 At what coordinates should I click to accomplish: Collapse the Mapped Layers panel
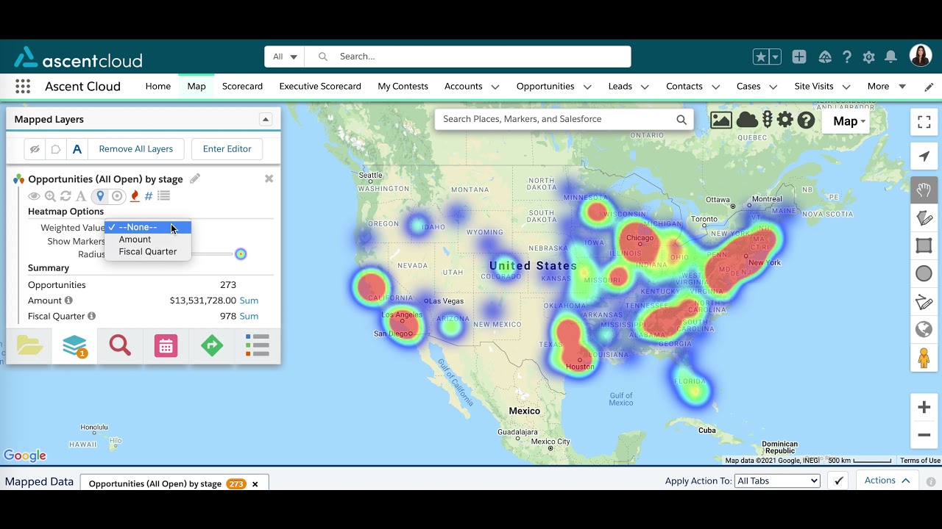266,119
